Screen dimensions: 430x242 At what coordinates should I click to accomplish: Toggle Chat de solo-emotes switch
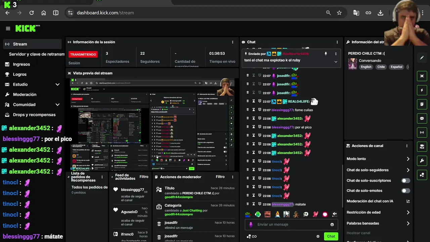[x=406, y=191]
